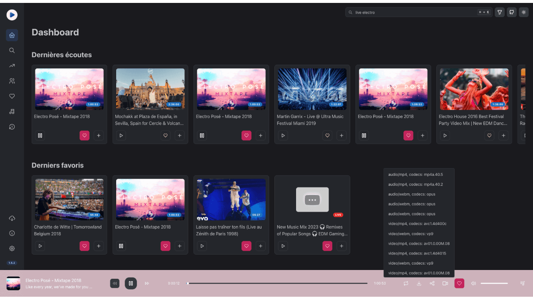Open the search filter funnel dropdown

coord(500,12)
